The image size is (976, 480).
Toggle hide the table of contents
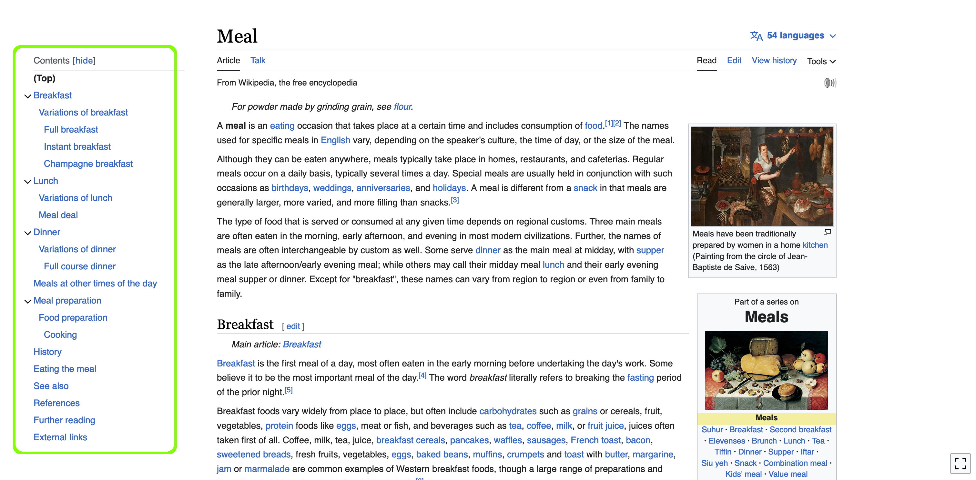(x=84, y=60)
